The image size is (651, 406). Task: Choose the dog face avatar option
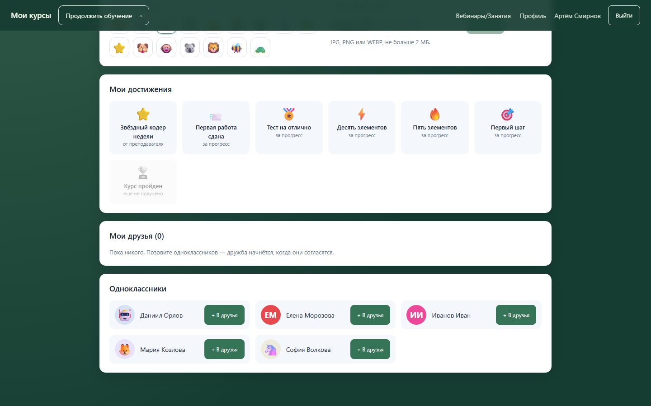[143, 48]
